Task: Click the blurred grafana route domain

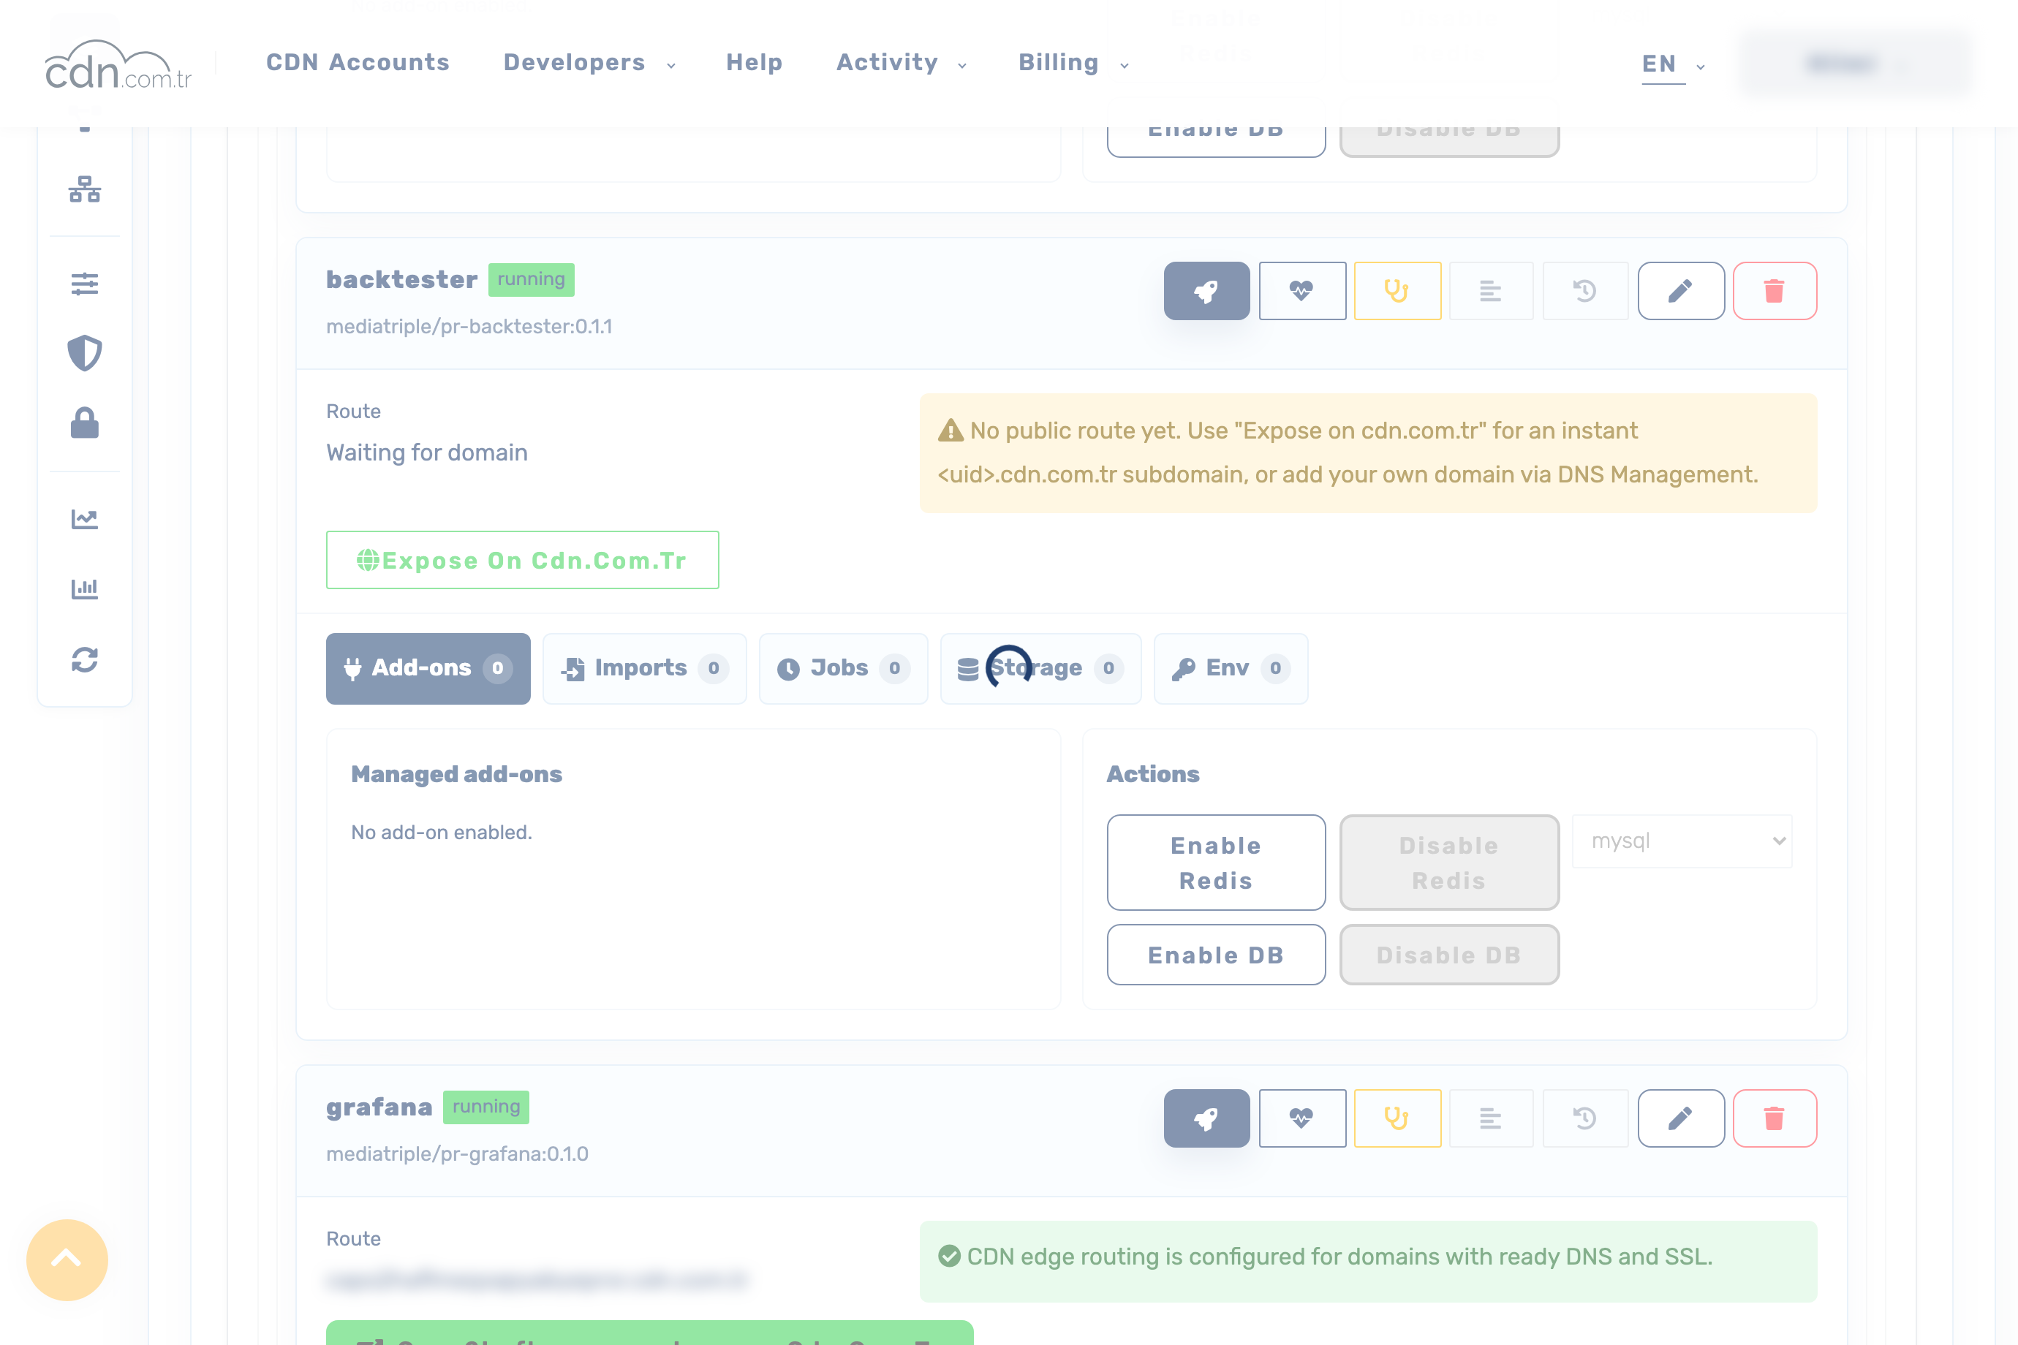Action: pos(537,1281)
